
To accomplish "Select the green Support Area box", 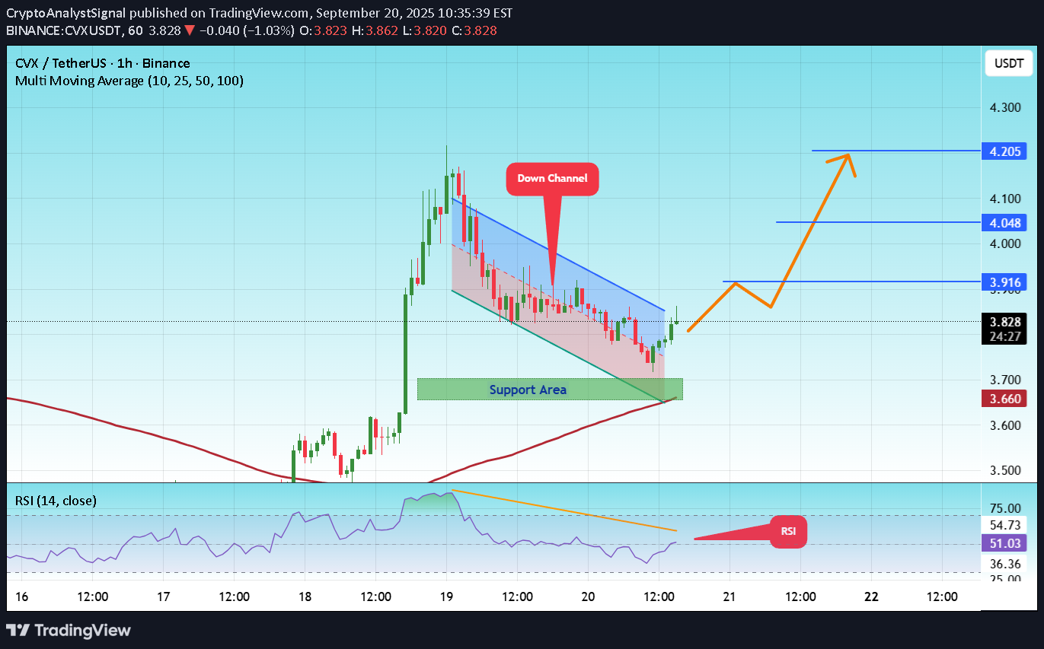I will pos(550,390).
